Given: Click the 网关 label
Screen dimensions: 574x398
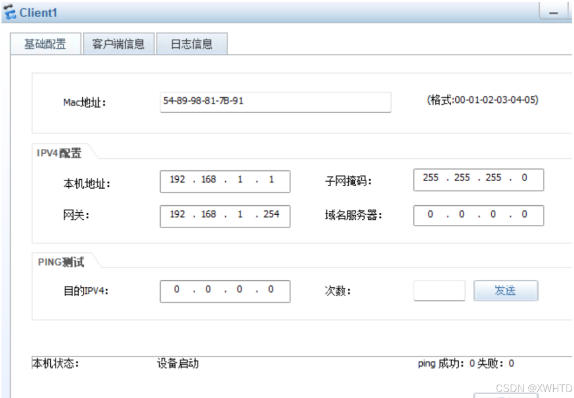Looking at the screenshot, I should click(x=76, y=215).
